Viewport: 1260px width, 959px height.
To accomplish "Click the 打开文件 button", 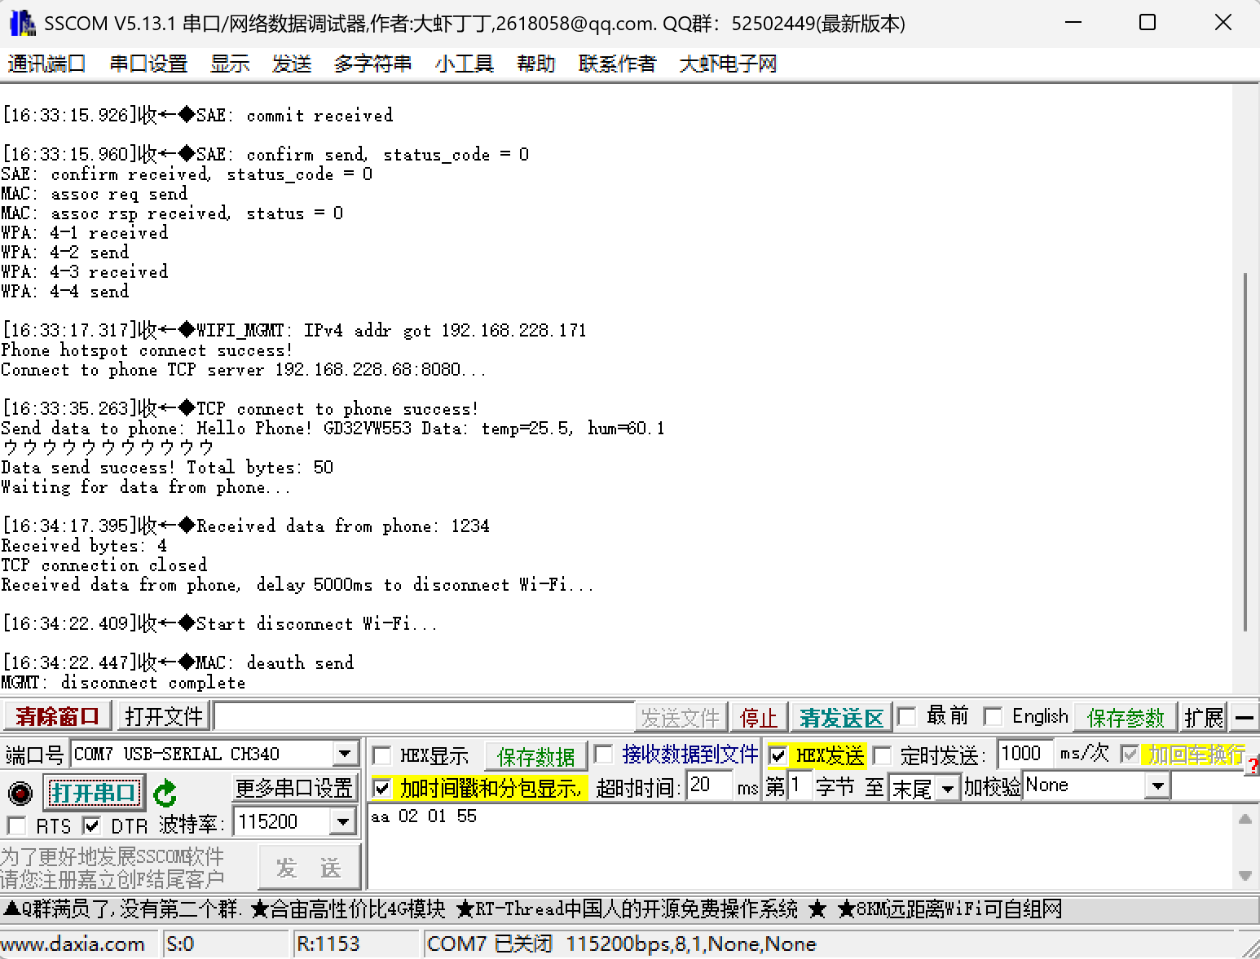I will pyautogui.click(x=164, y=717).
